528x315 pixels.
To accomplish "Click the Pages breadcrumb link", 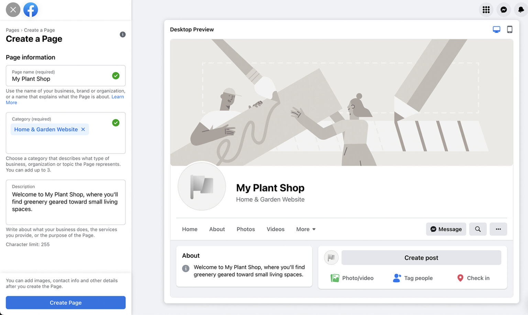I will coord(12,30).
